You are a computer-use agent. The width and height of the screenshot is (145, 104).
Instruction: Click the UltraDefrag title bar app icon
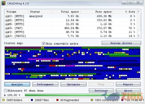click(4, 3)
